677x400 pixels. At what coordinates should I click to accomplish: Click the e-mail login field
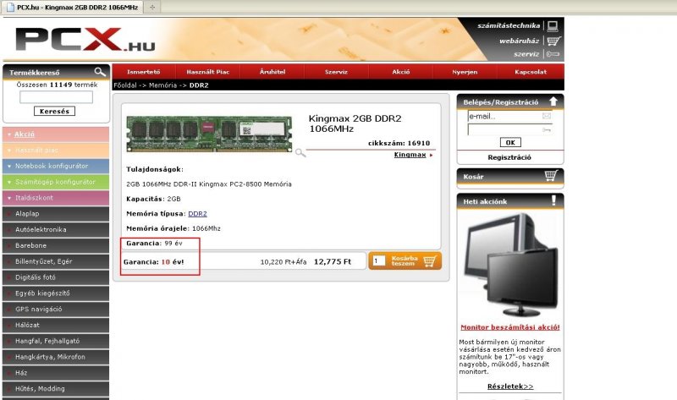coord(510,116)
